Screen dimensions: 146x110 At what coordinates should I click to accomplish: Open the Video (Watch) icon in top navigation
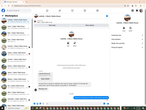(72, 11)
